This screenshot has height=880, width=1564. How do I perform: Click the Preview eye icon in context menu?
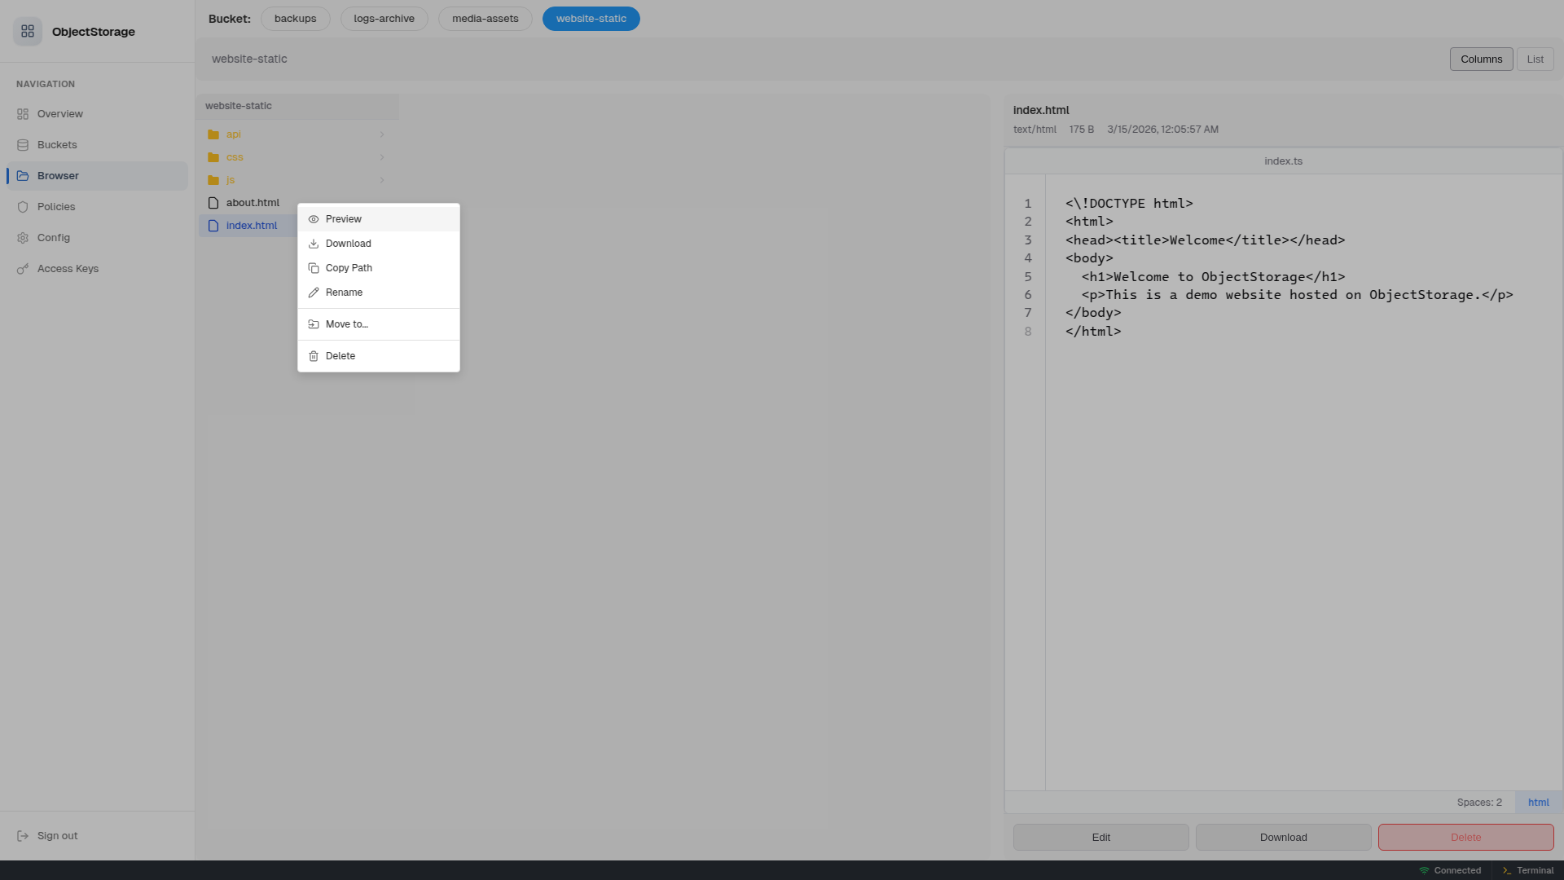click(314, 218)
